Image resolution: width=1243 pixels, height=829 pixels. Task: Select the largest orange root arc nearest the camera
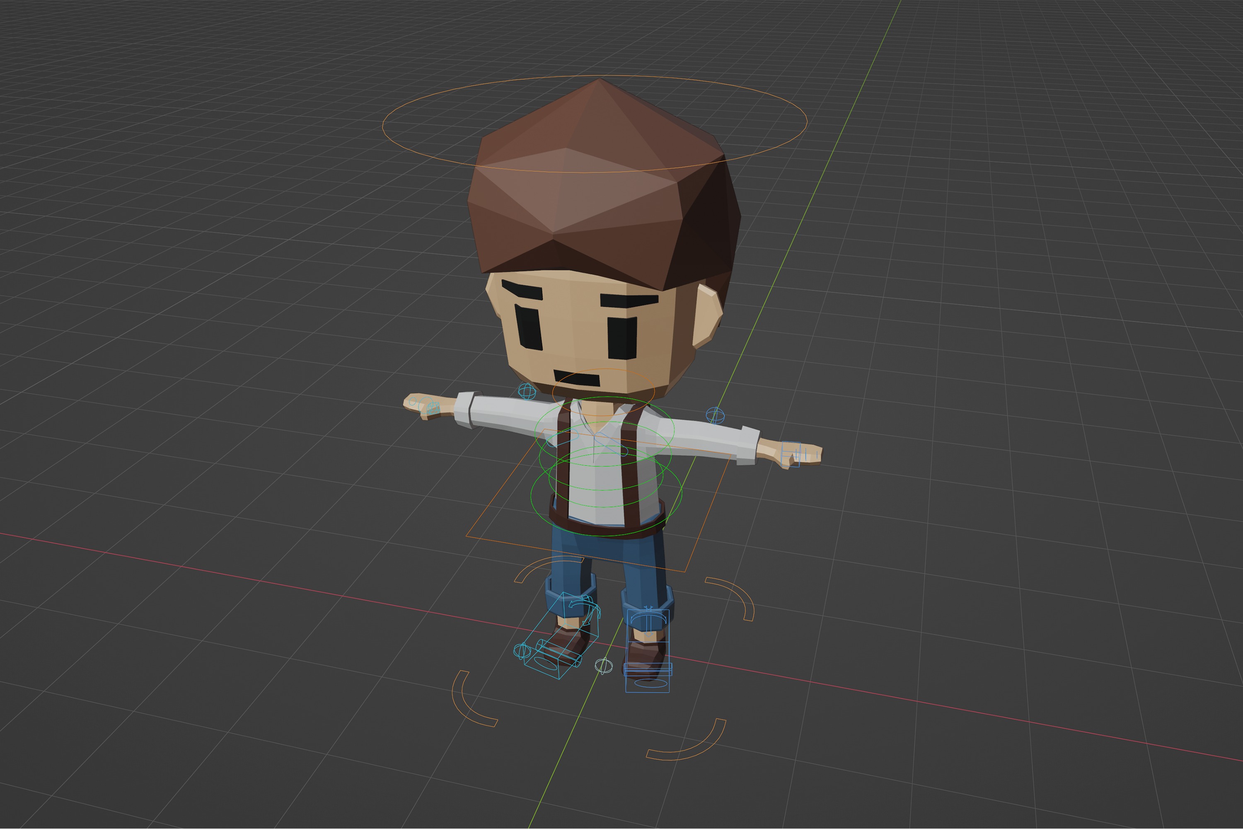point(686,739)
